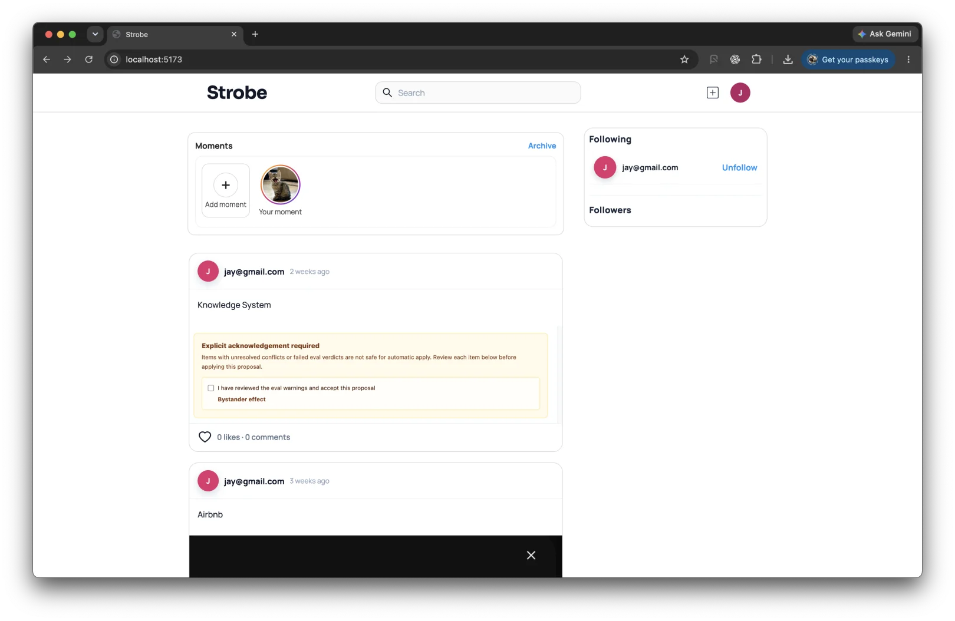Click the Add moment plus icon

tap(226, 185)
